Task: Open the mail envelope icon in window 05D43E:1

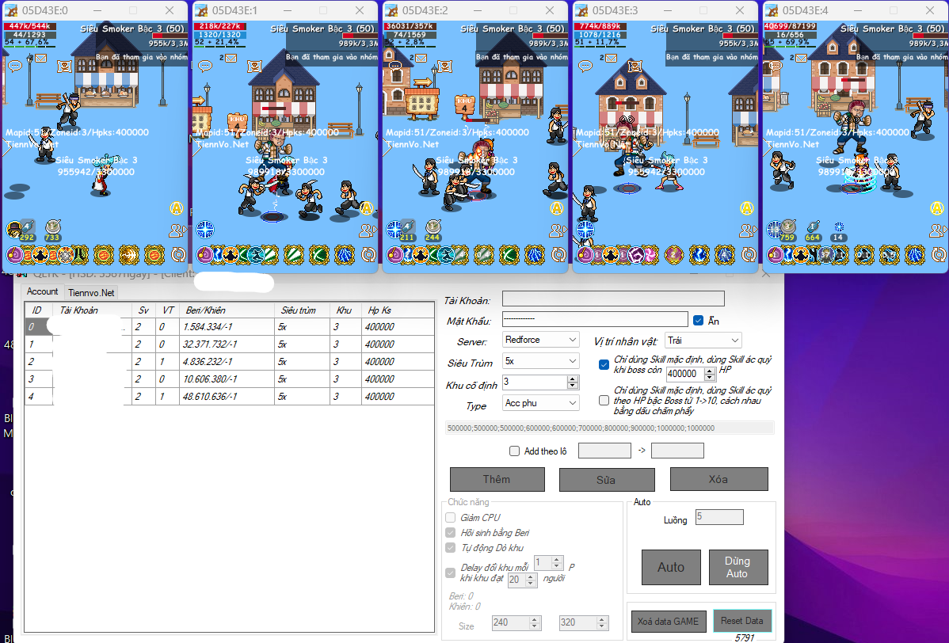Action: coord(231,58)
